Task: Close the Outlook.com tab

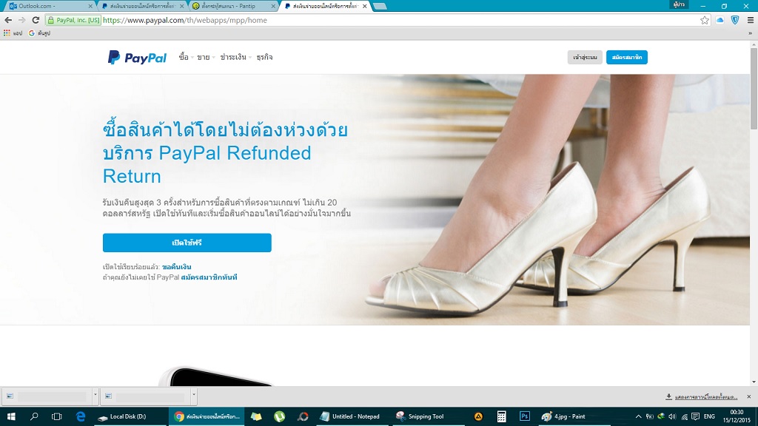Action: [x=90, y=6]
